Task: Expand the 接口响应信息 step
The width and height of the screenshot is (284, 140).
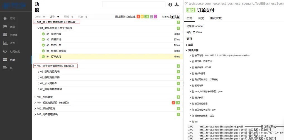Action: tap(198, 104)
